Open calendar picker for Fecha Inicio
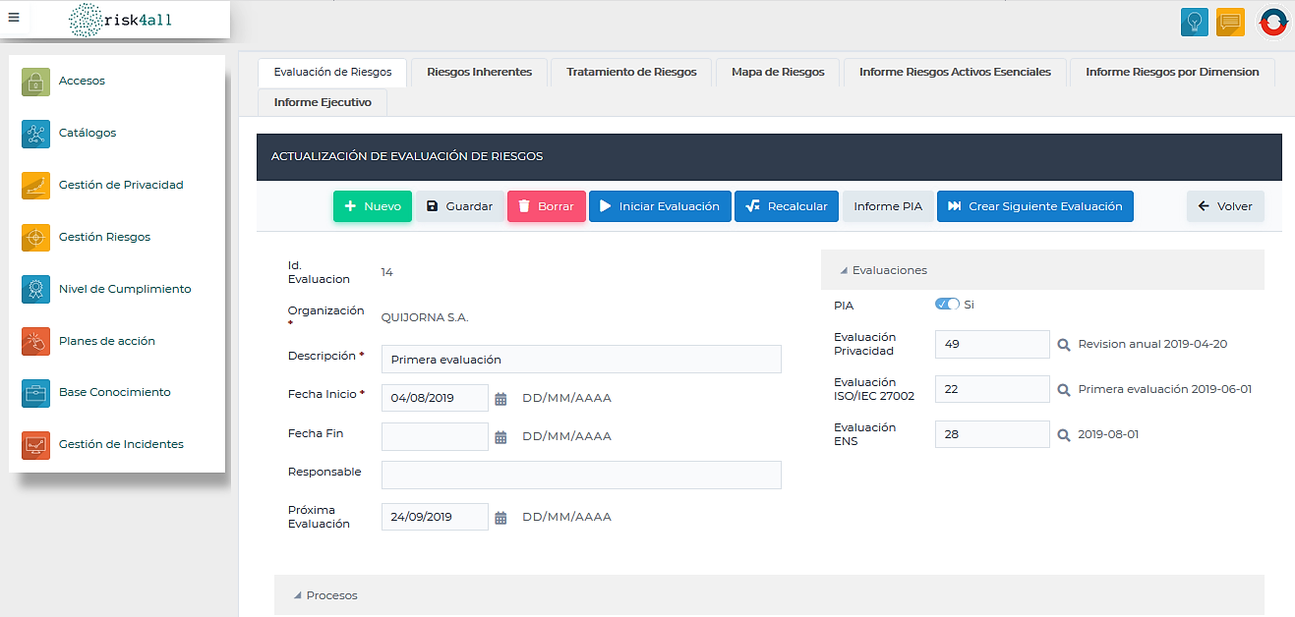Image resolution: width=1295 pixels, height=617 pixels. tap(500, 399)
